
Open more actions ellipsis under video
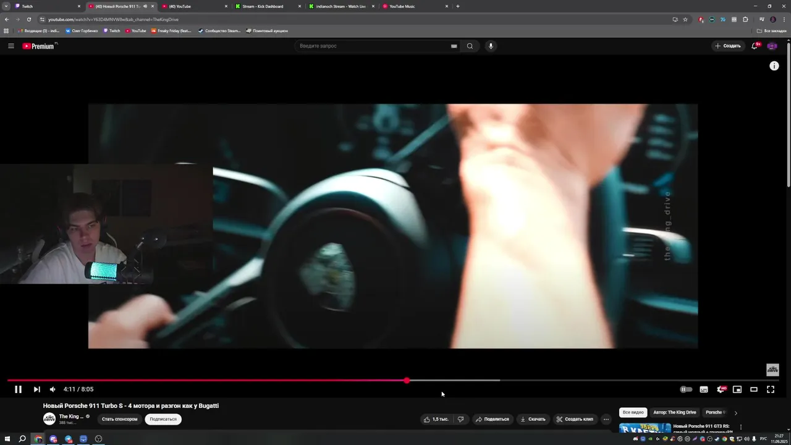click(606, 419)
